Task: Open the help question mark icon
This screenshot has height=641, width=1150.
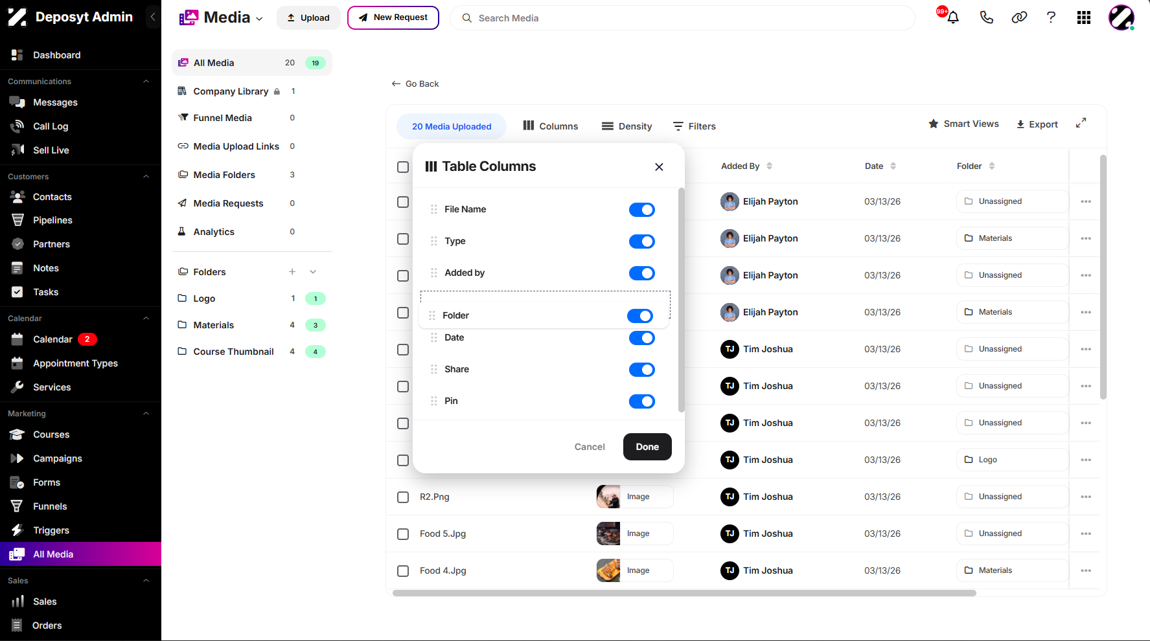Action: (1051, 17)
